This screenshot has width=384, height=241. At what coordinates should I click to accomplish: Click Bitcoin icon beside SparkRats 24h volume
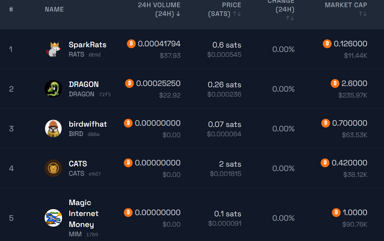(131, 43)
